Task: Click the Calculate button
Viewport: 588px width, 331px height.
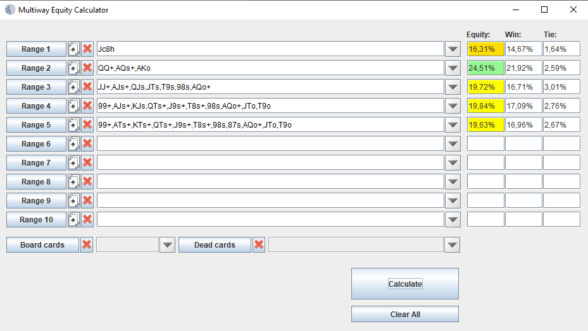Action: 405,284
